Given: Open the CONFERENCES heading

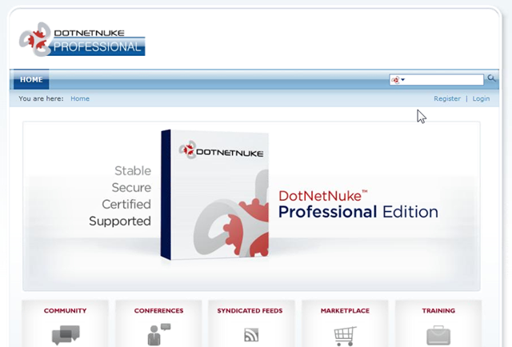Looking at the screenshot, I should (158, 311).
